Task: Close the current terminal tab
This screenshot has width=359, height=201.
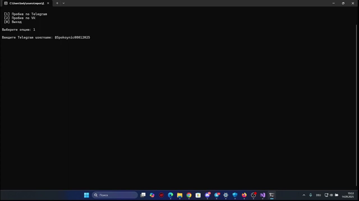Action: coord(48,3)
